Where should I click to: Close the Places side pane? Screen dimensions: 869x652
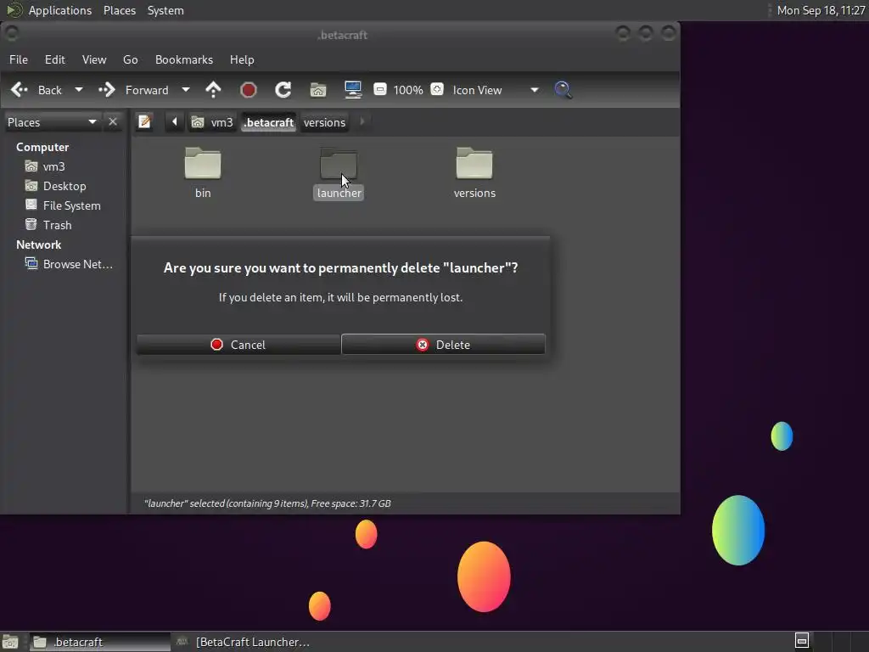click(x=113, y=121)
